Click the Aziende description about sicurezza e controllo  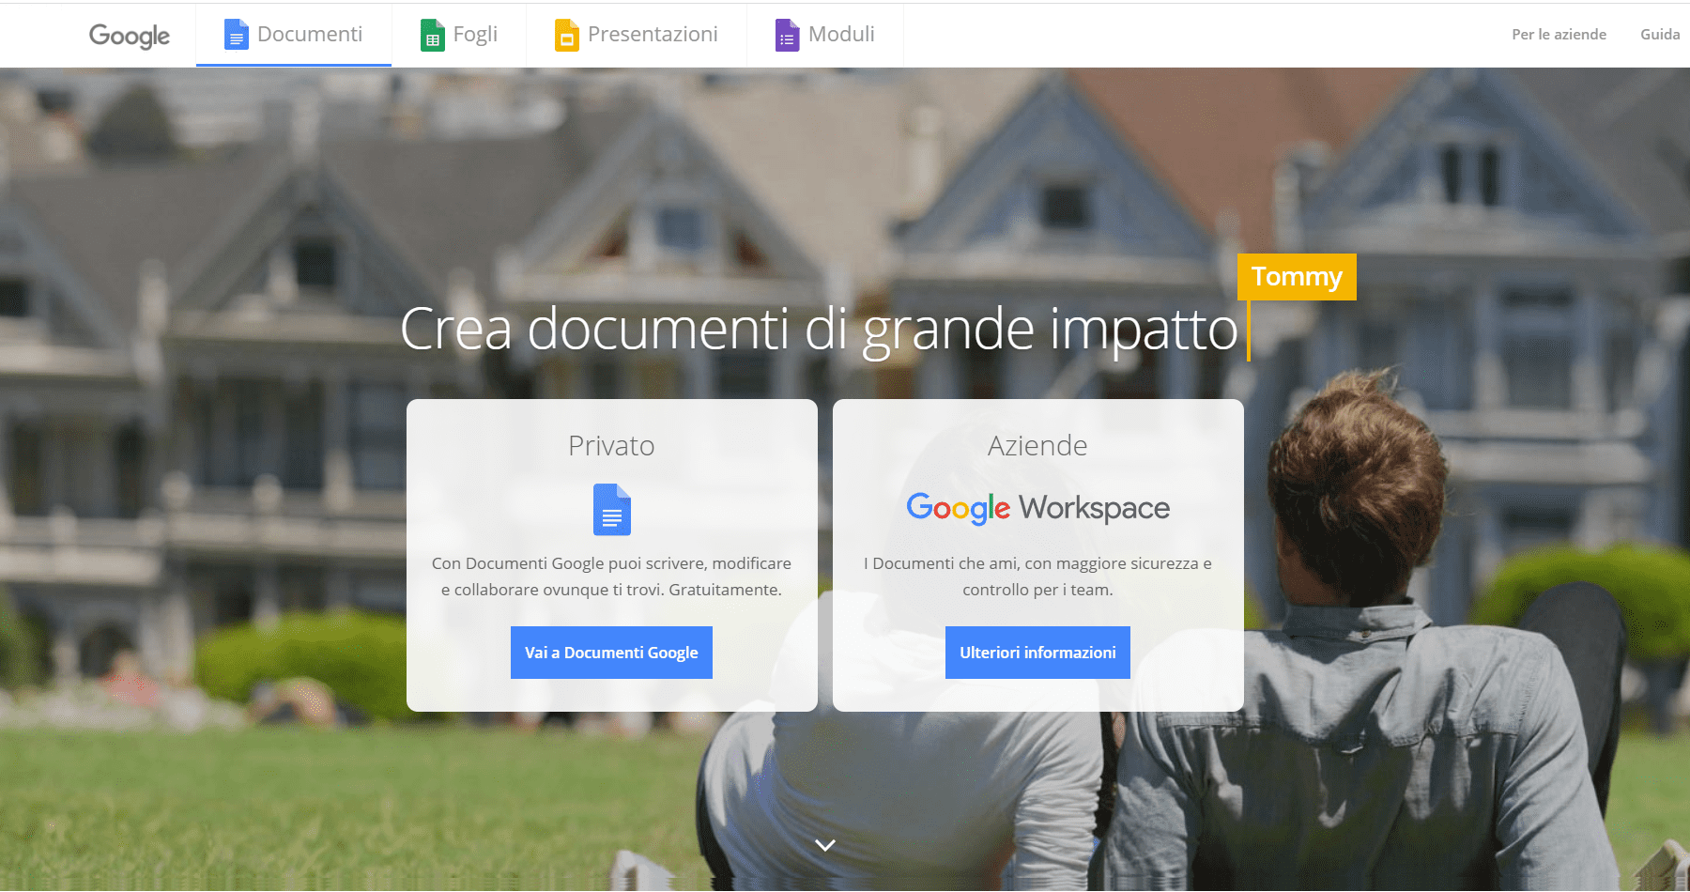[1037, 577]
